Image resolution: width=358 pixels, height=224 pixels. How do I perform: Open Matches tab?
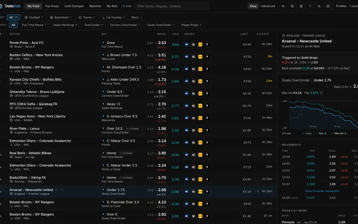pyautogui.click(x=95, y=6)
